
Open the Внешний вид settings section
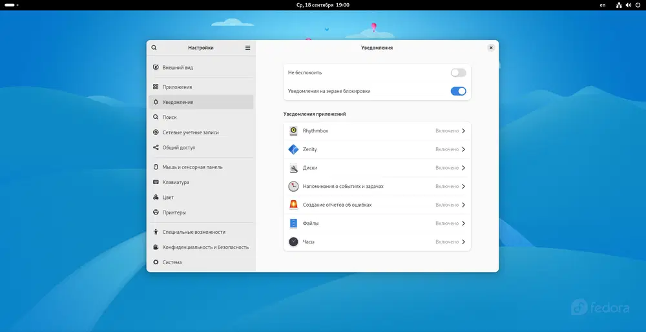(201, 67)
